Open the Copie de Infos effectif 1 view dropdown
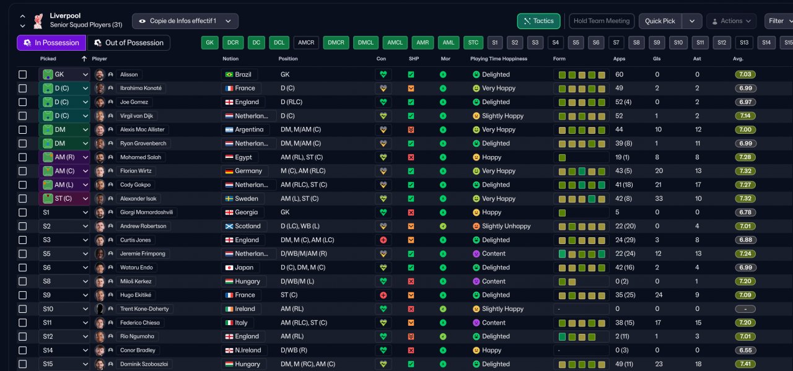This screenshot has height=371, width=793. pos(185,21)
